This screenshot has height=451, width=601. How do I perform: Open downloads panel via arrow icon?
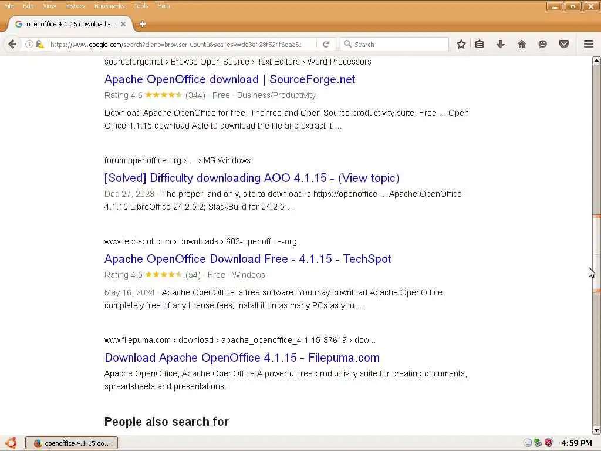click(500, 44)
